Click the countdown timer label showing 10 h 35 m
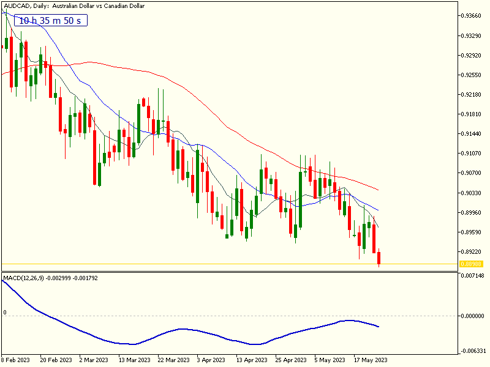This screenshot has height=367, width=490. [51, 20]
